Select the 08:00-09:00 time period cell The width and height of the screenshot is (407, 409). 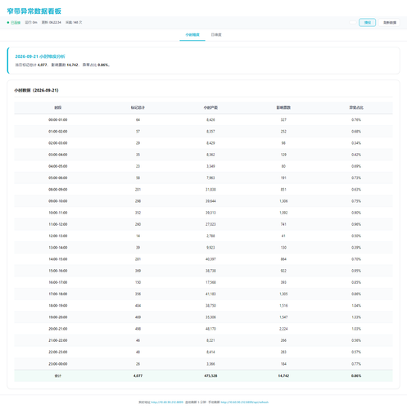point(58,190)
